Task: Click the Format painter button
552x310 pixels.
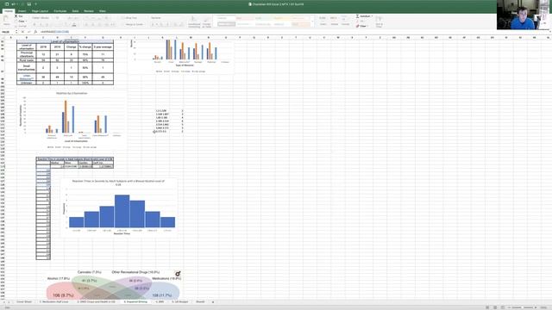Action: (x=21, y=26)
